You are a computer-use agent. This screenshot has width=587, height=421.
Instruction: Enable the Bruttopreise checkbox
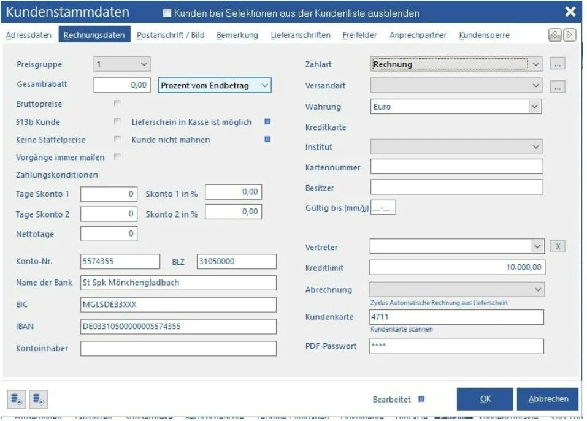point(117,103)
